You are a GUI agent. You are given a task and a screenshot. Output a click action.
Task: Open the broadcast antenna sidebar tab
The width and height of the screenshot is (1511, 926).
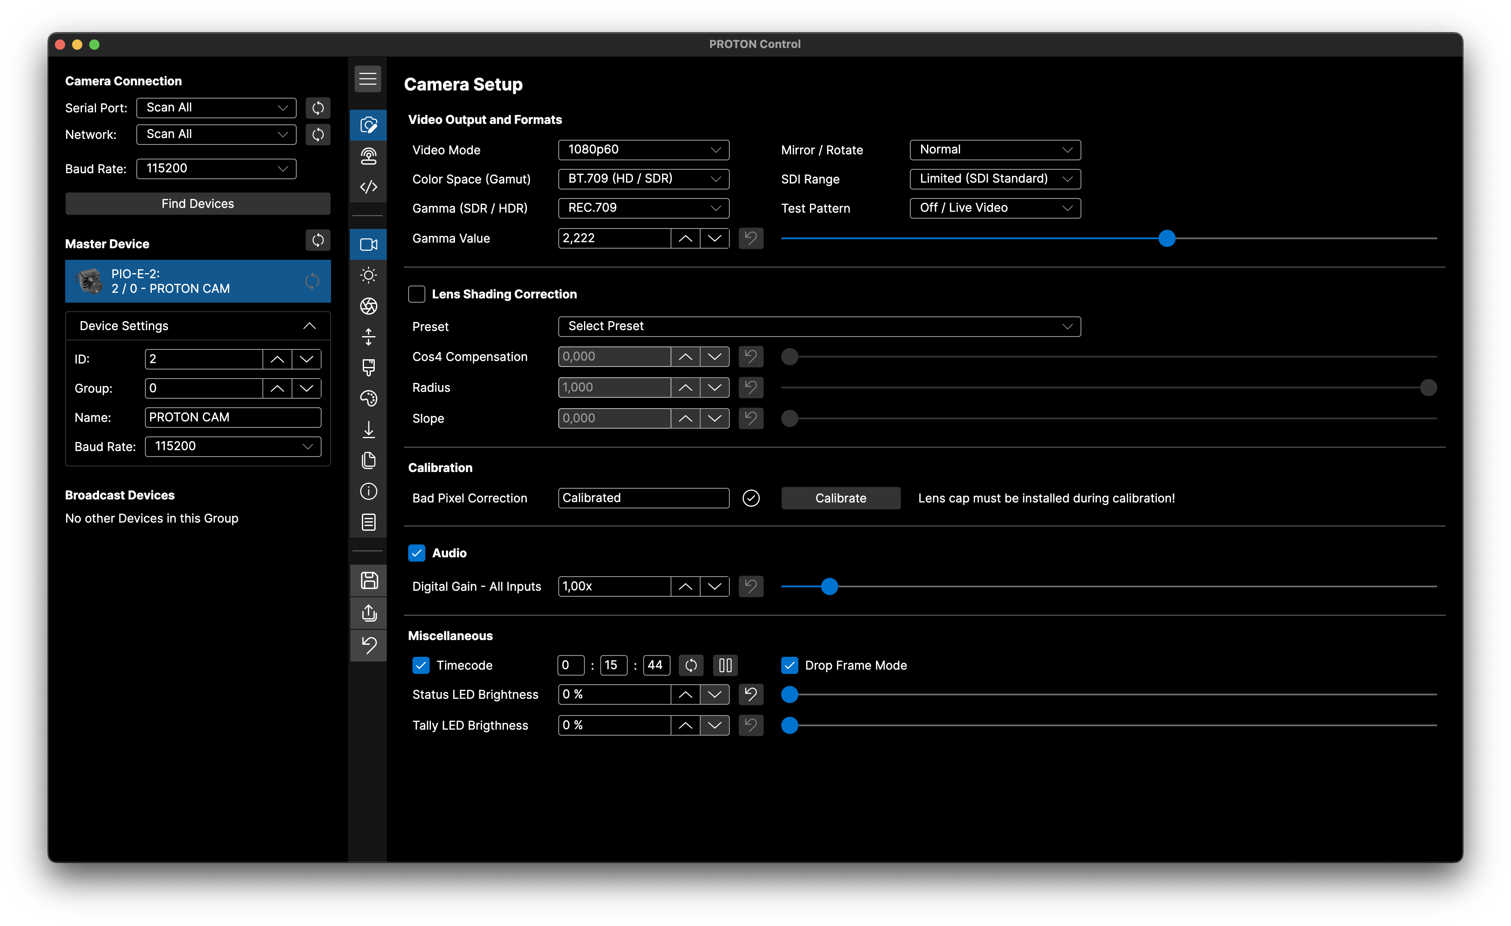tap(368, 156)
